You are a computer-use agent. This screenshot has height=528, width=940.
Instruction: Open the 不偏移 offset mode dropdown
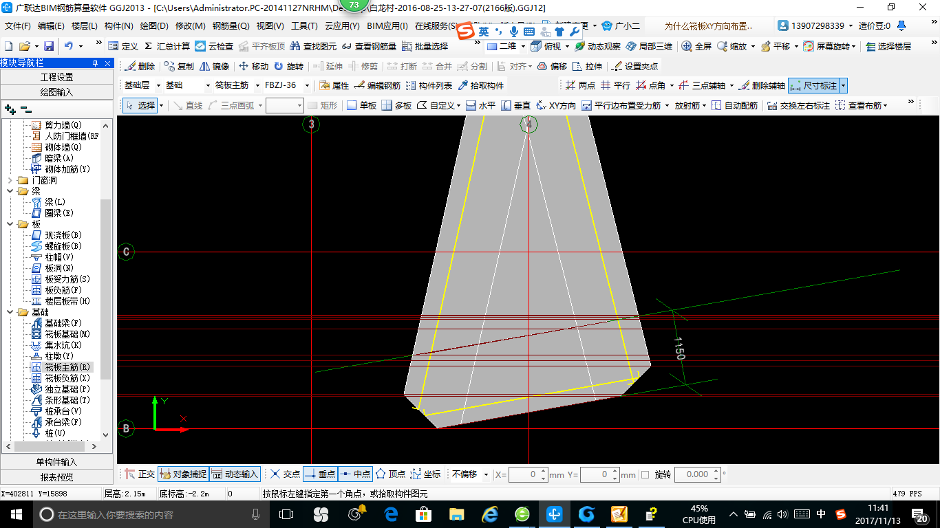pos(486,474)
